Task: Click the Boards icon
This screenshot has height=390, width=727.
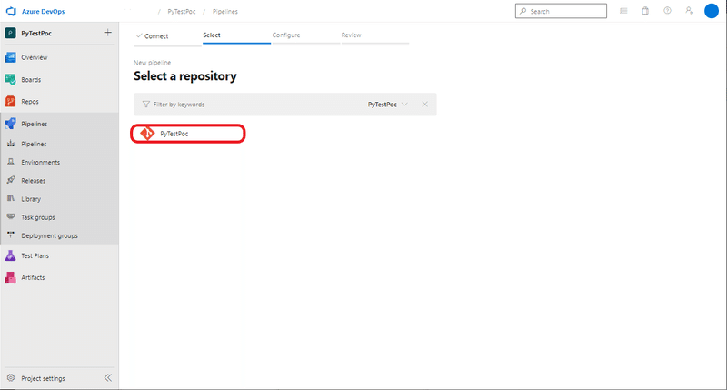Action: coord(10,80)
